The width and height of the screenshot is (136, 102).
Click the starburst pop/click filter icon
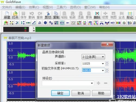pos(102,23)
